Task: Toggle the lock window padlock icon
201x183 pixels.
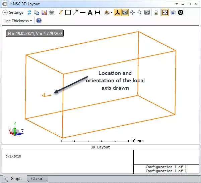Action: pyautogui.click(x=156, y=12)
